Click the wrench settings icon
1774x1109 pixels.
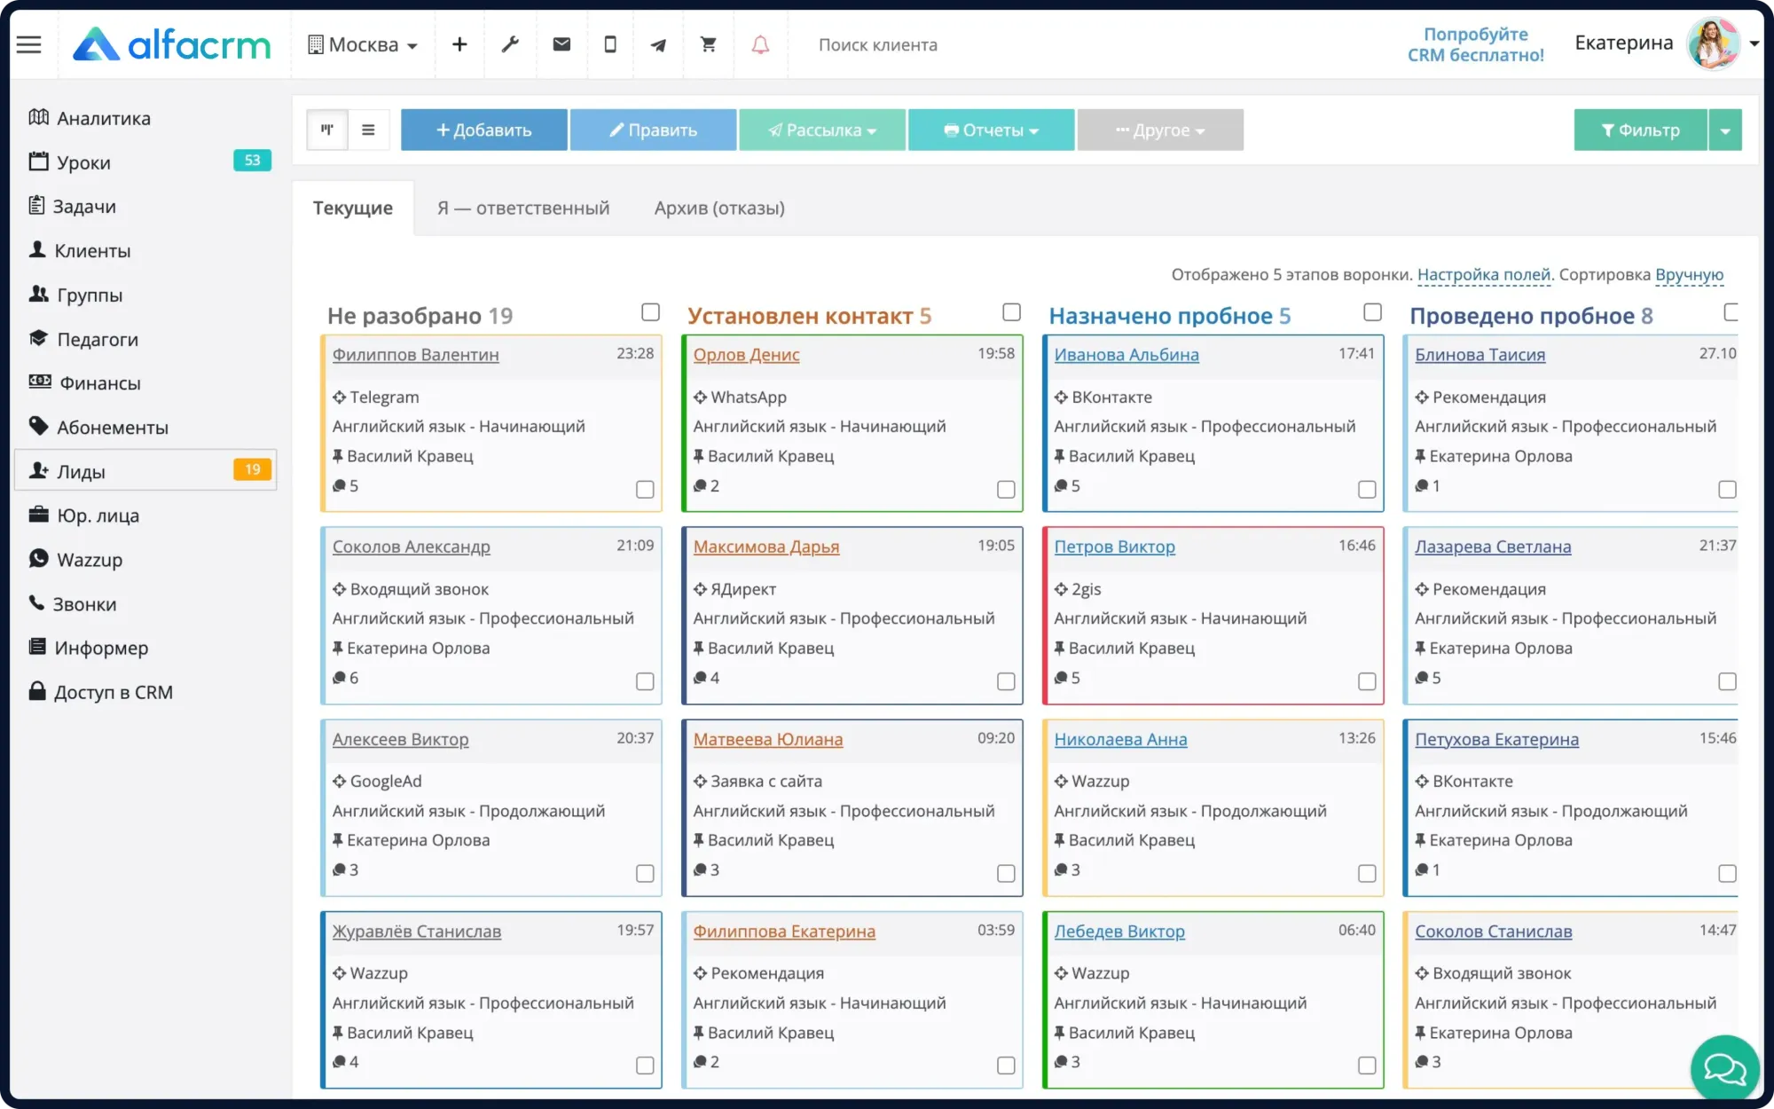pyautogui.click(x=511, y=44)
